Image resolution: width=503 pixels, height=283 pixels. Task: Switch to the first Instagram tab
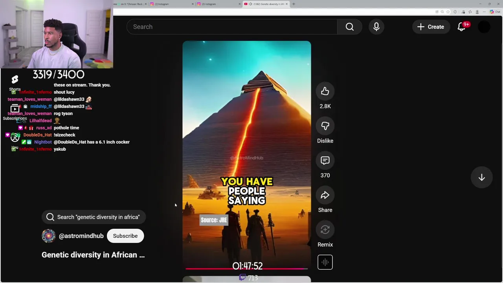point(171,4)
